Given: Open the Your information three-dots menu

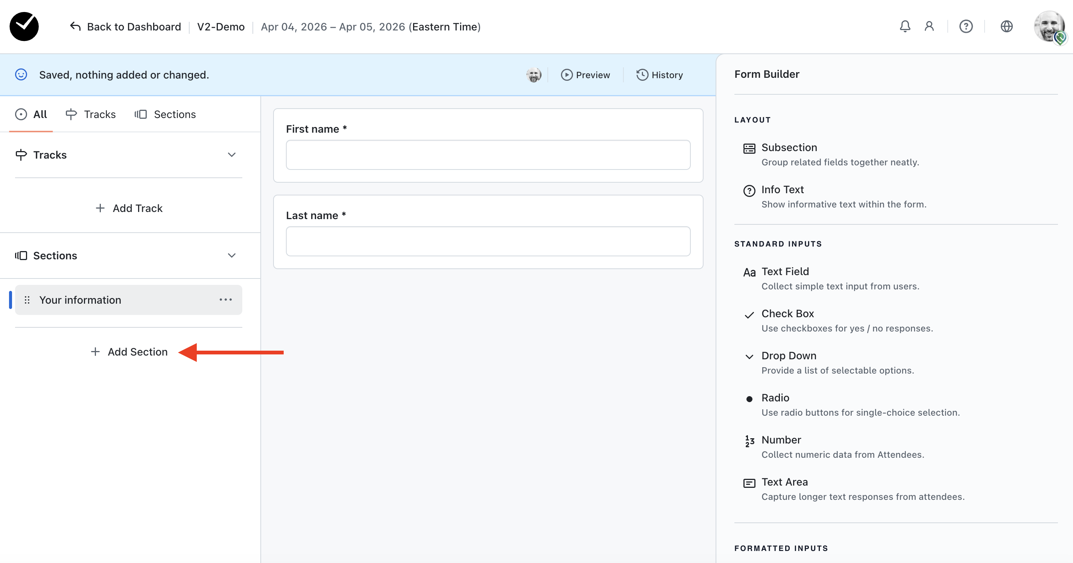Looking at the screenshot, I should (225, 300).
